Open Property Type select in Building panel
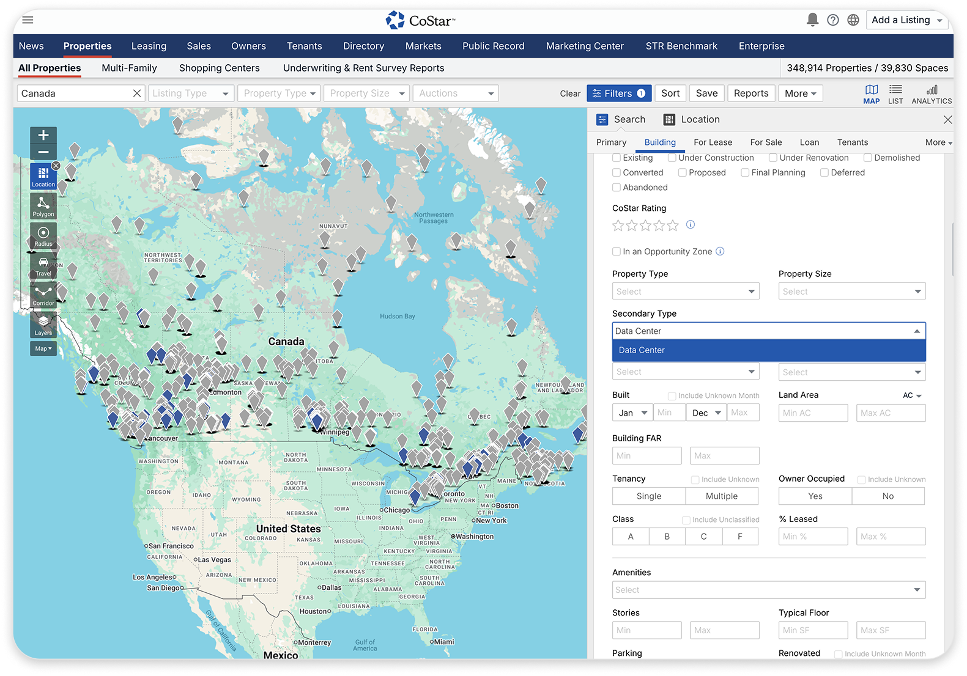Viewport: 967px width, 676px height. (686, 291)
